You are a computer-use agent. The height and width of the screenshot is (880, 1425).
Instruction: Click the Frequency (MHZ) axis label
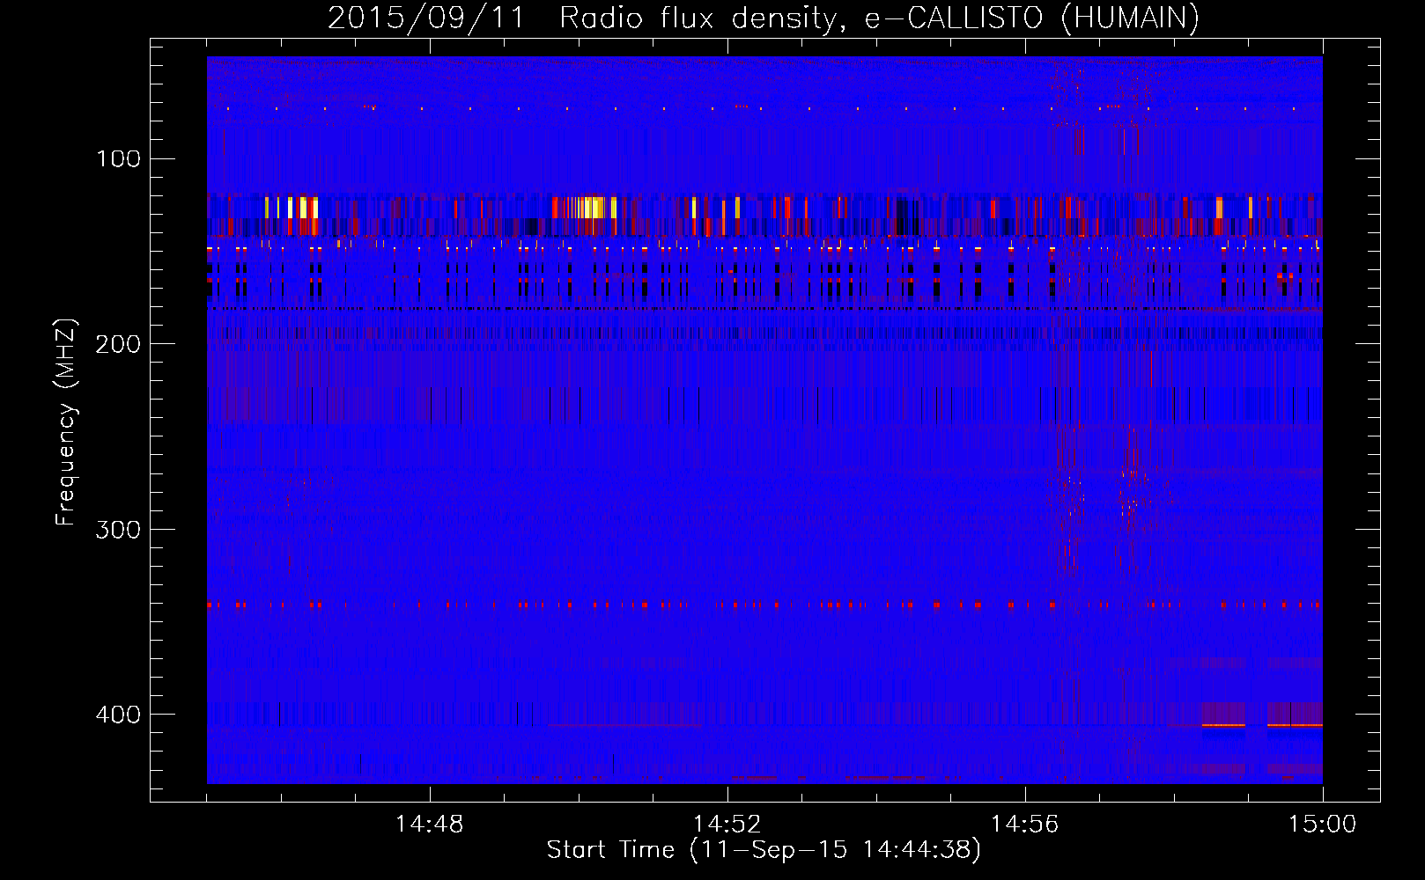66,422
